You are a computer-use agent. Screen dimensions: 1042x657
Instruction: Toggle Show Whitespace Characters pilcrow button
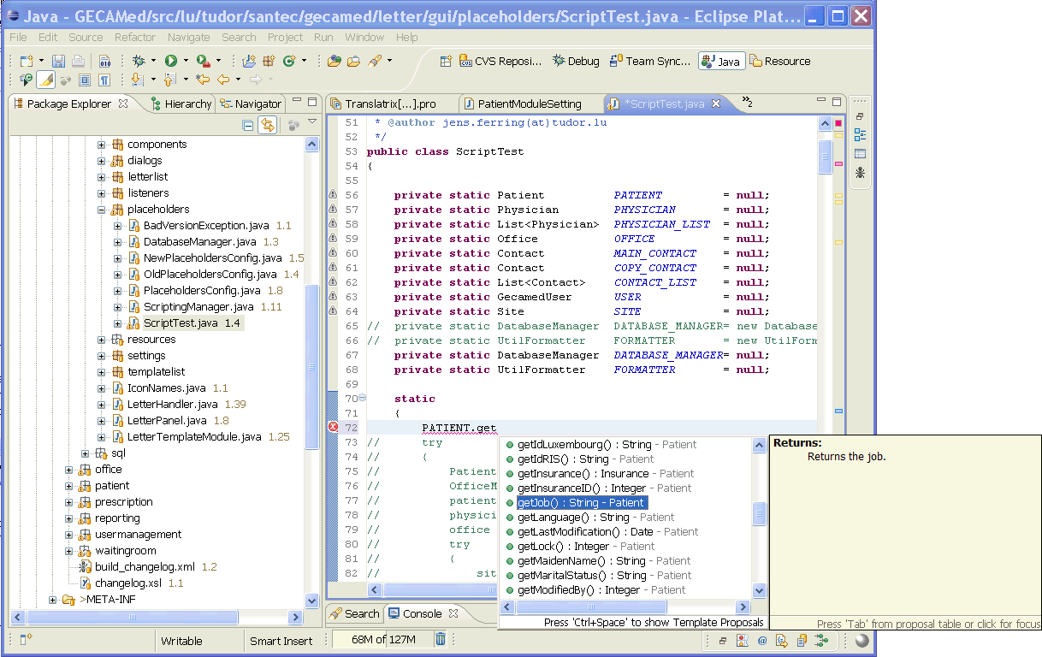104,80
